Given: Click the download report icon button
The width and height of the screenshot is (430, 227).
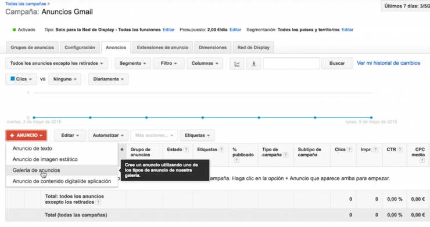Looking at the screenshot, I should 254,63.
